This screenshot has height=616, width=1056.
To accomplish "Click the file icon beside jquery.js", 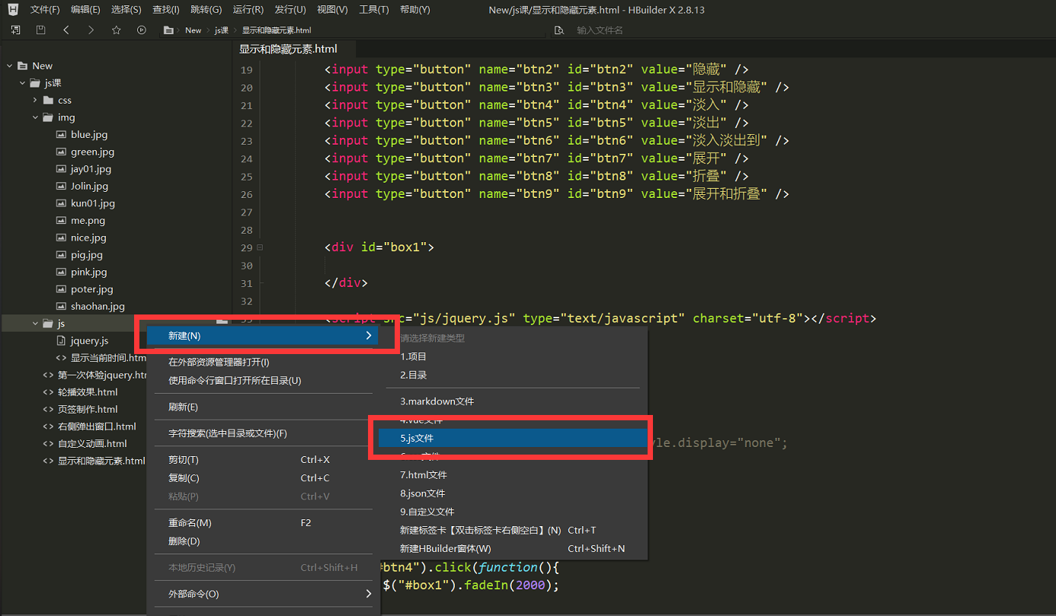I will click(x=61, y=340).
